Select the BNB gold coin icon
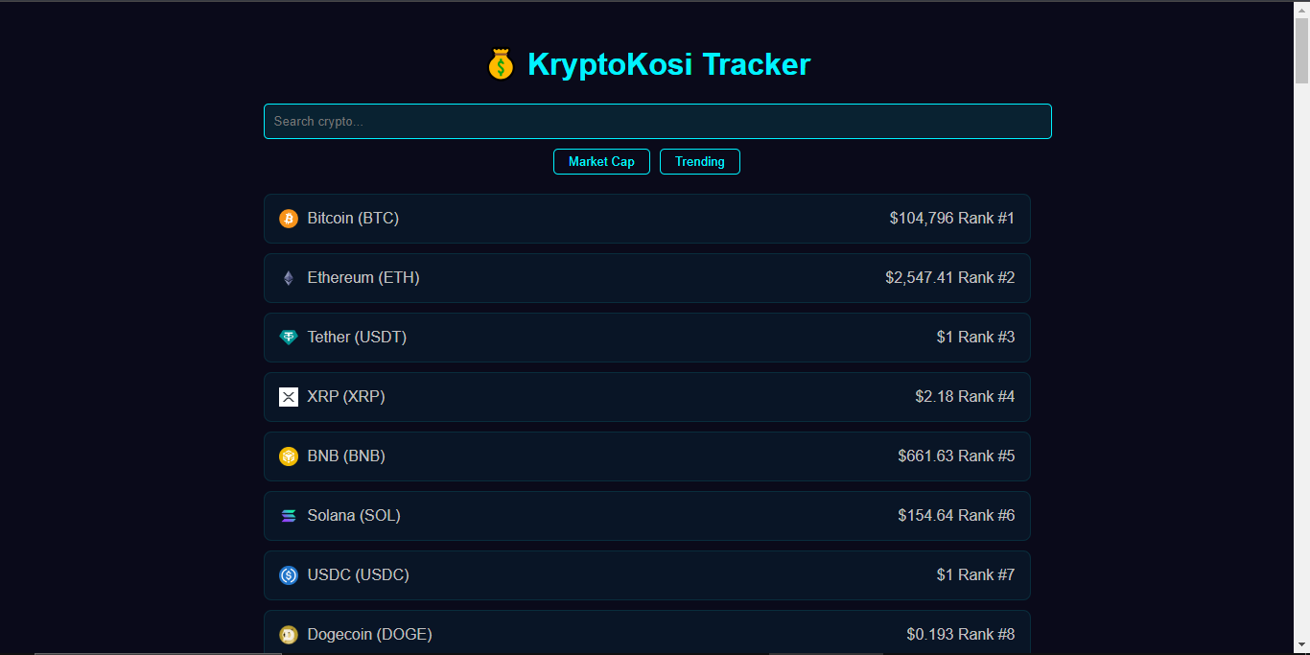Viewport: 1310px width, 655px height. (289, 456)
